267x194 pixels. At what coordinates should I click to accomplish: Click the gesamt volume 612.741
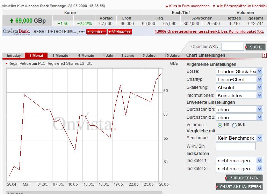tap(256, 24)
